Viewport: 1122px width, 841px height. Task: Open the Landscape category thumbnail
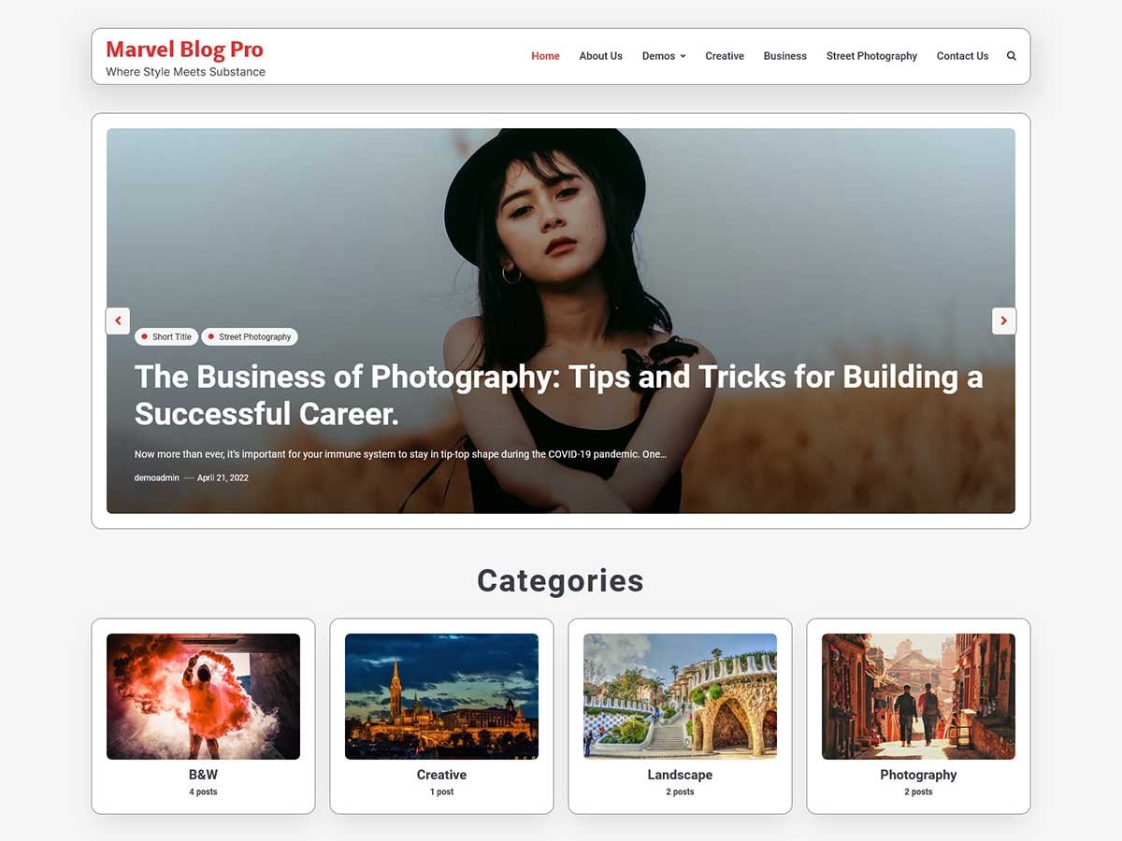click(x=680, y=696)
